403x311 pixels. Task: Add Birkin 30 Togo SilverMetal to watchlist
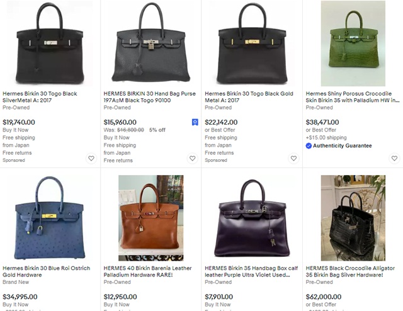[x=91, y=158]
